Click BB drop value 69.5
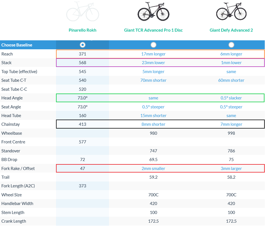This screenshot has height=226, width=265. pyautogui.click(x=154, y=160)
